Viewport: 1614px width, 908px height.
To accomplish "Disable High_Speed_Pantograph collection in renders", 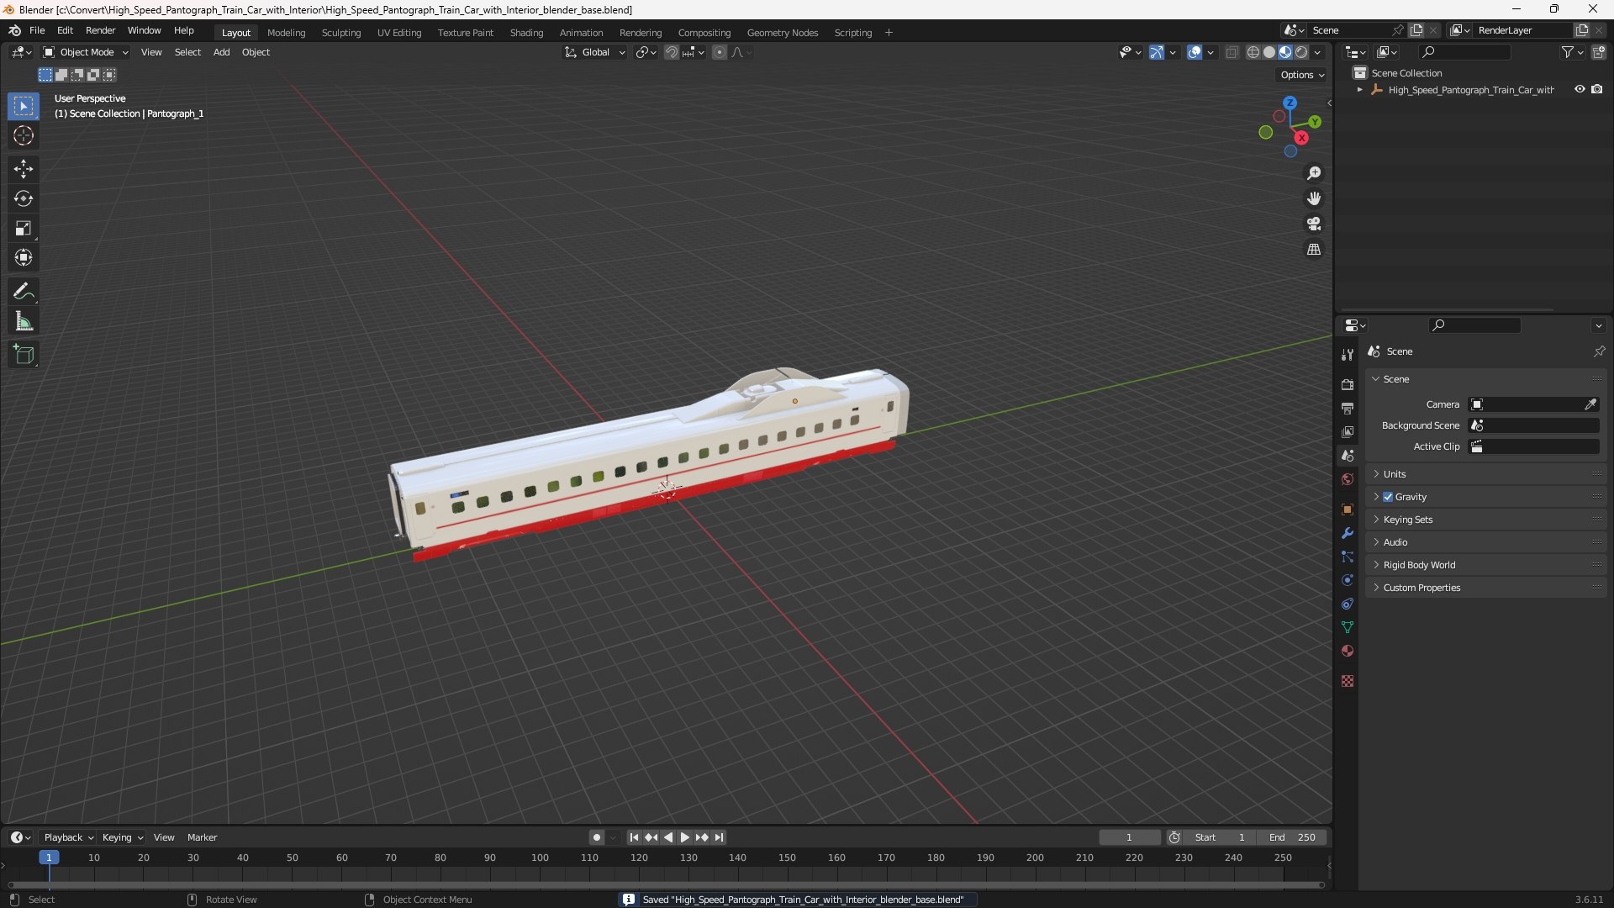I will point(1596,89).
